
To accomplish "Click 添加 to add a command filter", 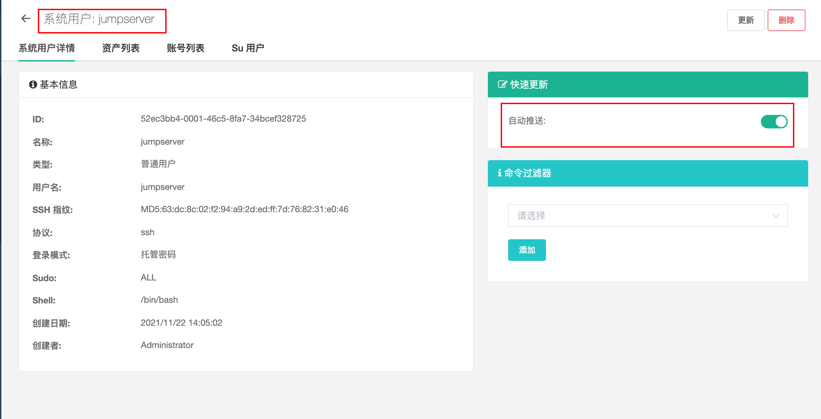I will pos(527,250).
